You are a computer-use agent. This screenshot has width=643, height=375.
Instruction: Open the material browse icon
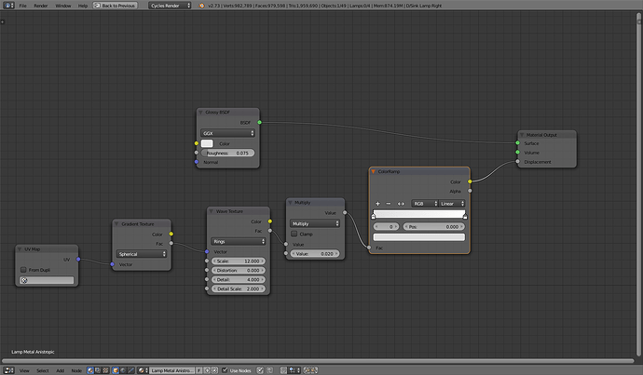coord(143,370)
